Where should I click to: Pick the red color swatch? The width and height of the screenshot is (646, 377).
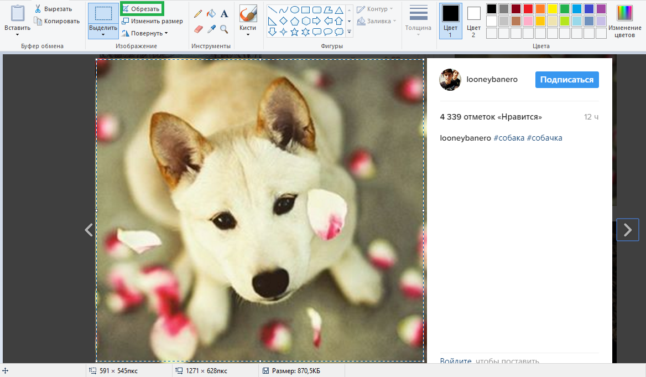(x=528, y=9)
